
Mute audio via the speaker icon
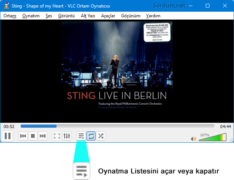[193, 139]
